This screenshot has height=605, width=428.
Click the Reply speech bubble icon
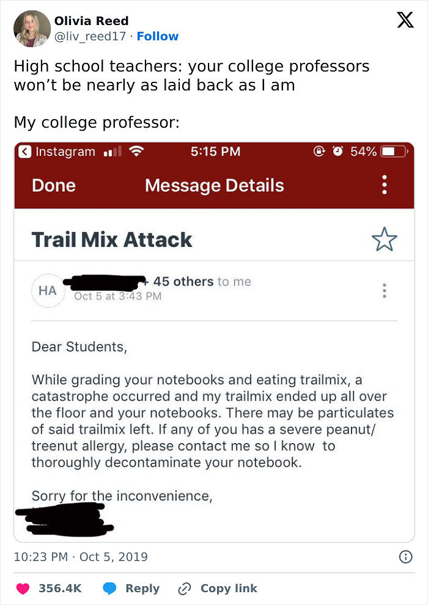(x=110, y=588)
